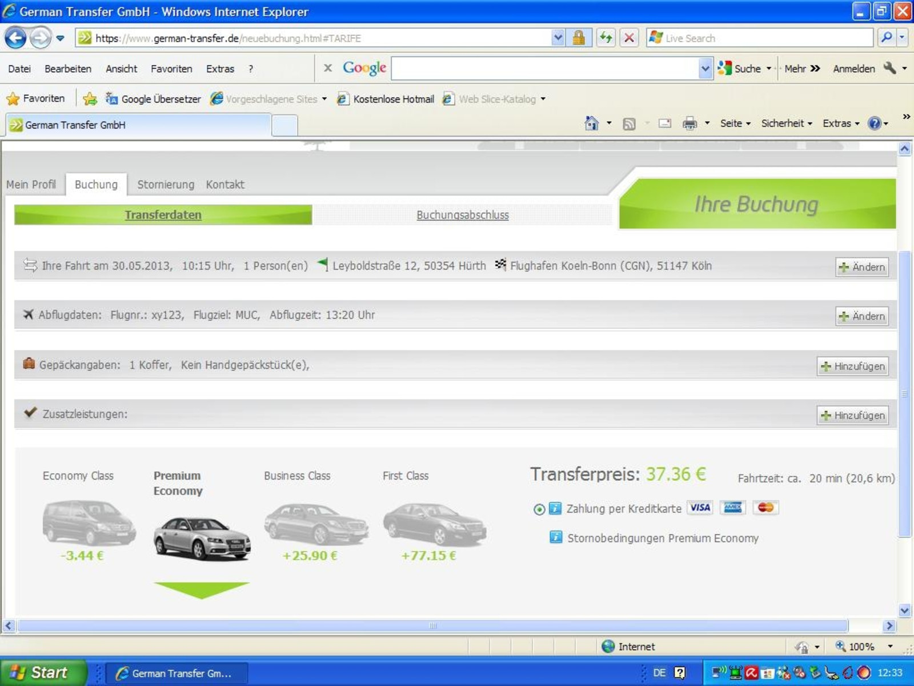Screen dimensions: 914x686
Task: Start Live Search with the magnifier icon
Action: click(x=887, y=38)
